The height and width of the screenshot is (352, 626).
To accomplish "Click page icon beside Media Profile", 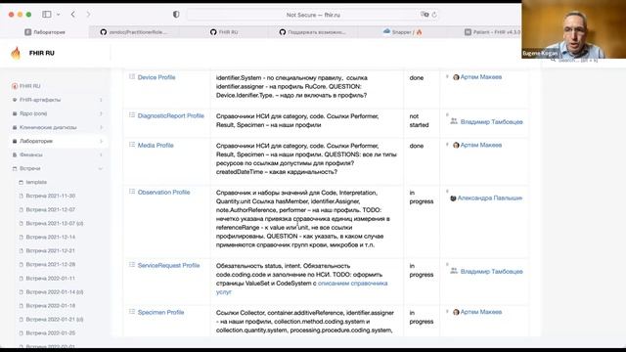I will tap(132, 145).
